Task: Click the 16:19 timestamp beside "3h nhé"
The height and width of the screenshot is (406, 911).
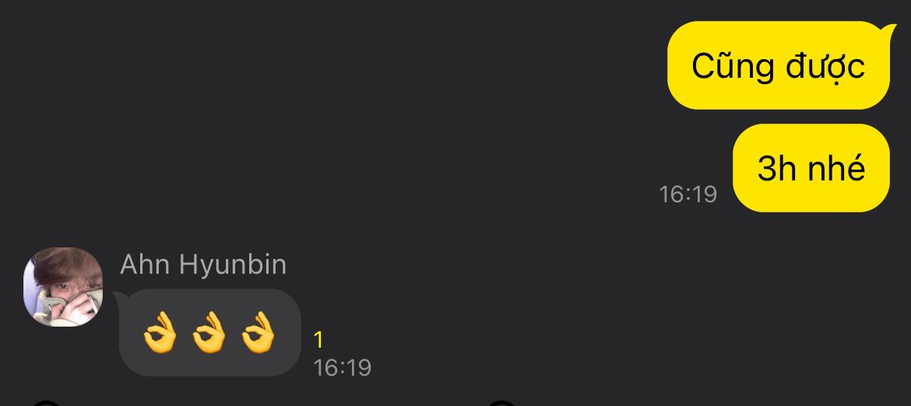Action: (688, 194)
